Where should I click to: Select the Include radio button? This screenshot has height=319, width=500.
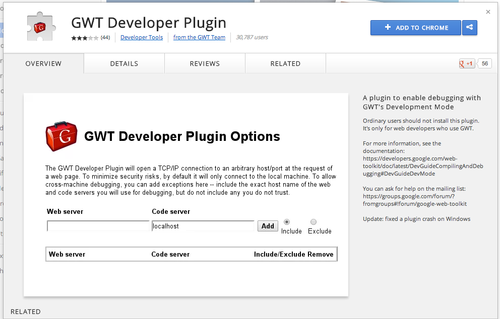[287, 222]
